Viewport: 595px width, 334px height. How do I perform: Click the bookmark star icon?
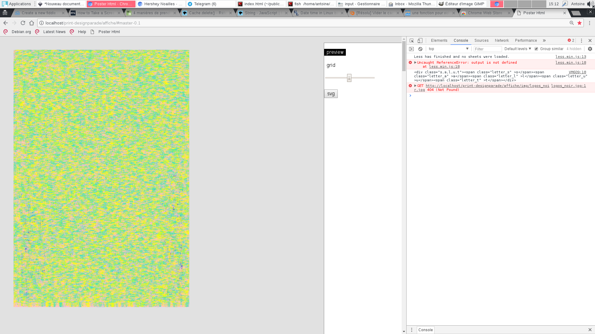[x=580, y=23]
